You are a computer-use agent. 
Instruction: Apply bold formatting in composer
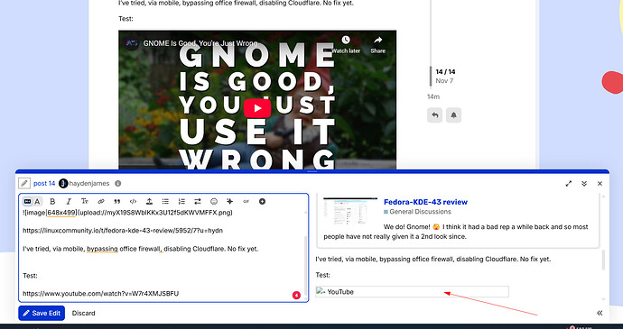pyautogui.click(x=52, y=202)
